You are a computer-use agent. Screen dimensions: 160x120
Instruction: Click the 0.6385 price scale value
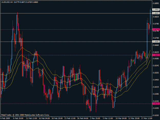pos(156,94)
